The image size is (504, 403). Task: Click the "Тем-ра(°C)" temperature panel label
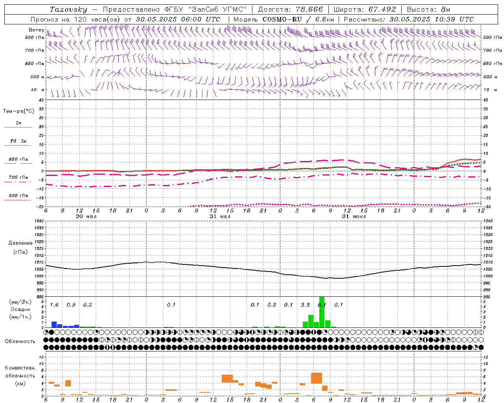[19, 111]
